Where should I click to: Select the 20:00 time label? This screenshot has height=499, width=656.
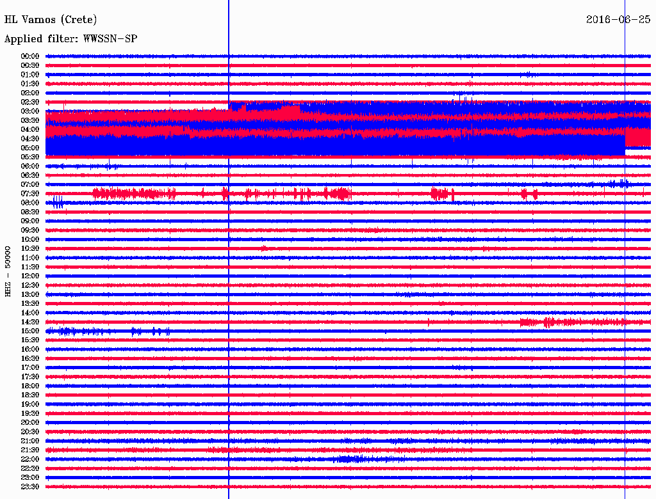click(30, 422)
